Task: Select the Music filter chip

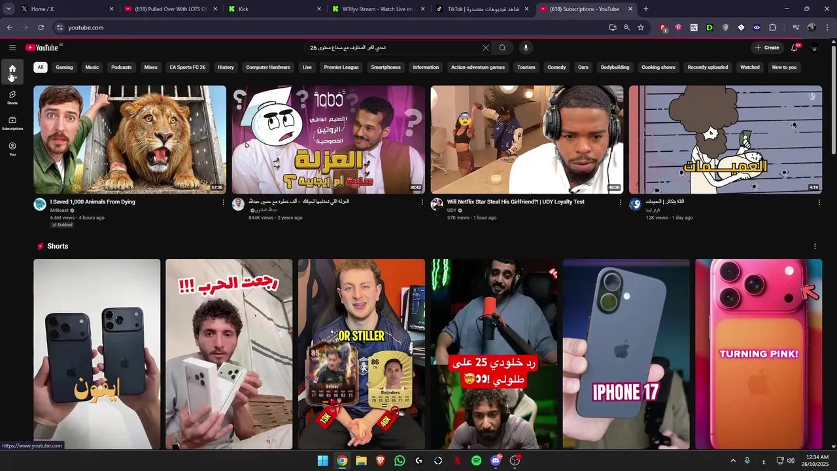Action: click(92, 67)
